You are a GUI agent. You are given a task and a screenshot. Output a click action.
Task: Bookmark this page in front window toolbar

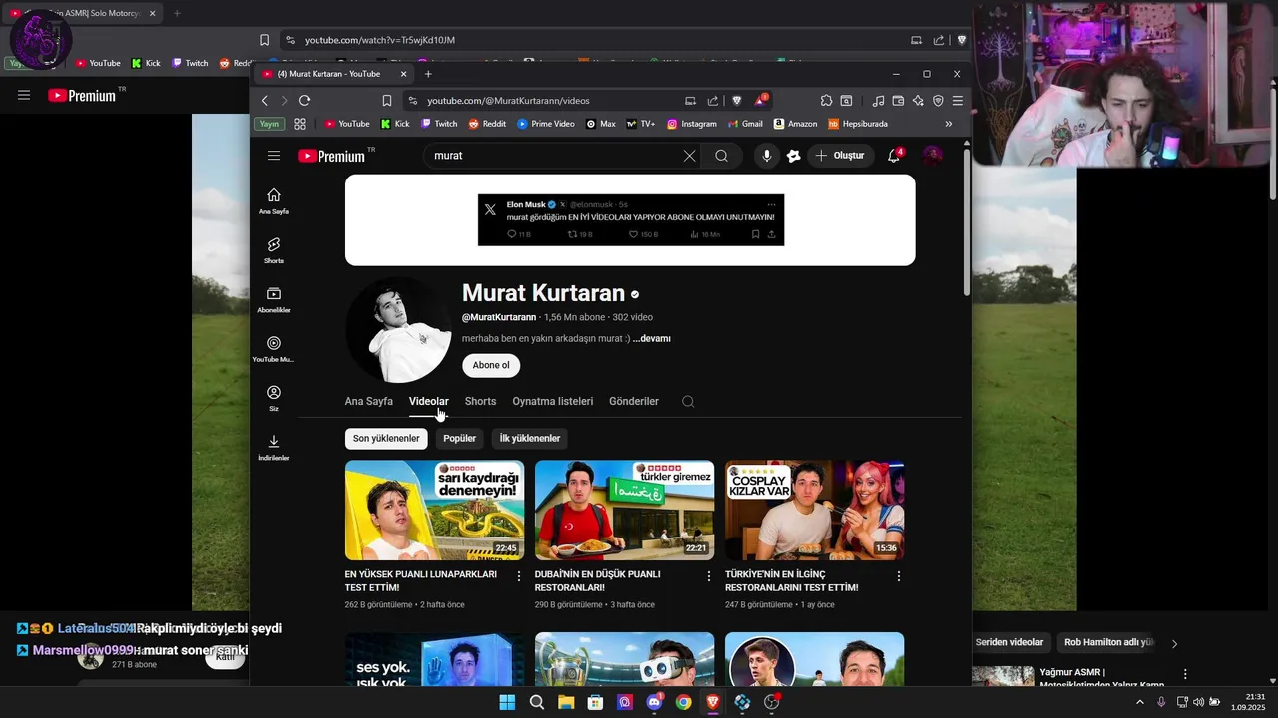[387, 101]
